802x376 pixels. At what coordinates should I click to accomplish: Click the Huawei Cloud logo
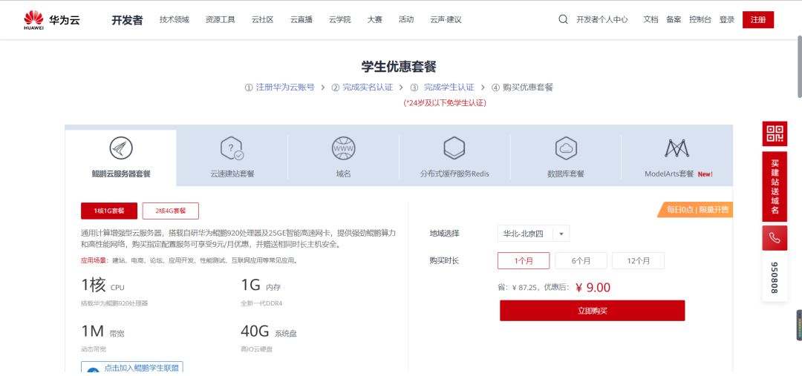(x=51, y=20)
